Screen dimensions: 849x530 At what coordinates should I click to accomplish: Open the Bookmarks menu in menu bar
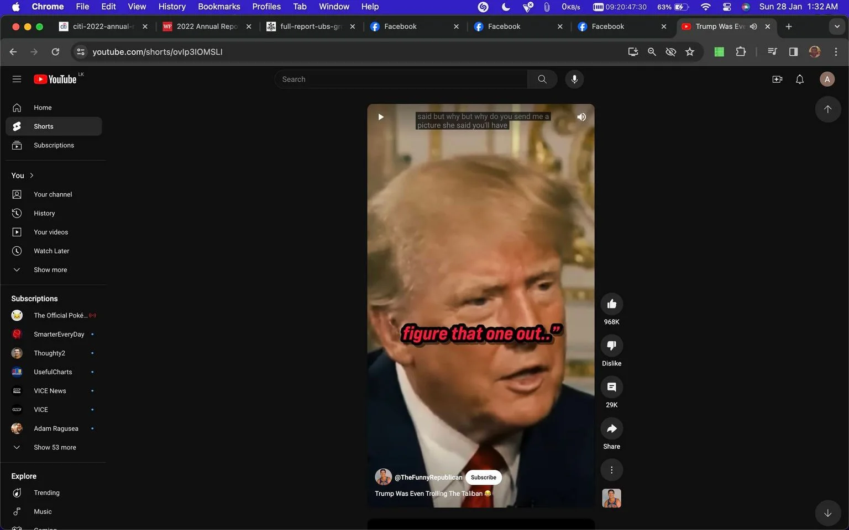tap(219, 7)
